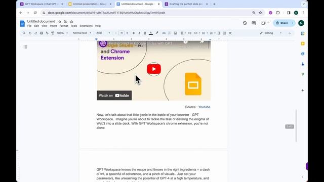The width and height of the screenshot is (324, 182).
Task: Open the Tools menu
Action: 74,26
